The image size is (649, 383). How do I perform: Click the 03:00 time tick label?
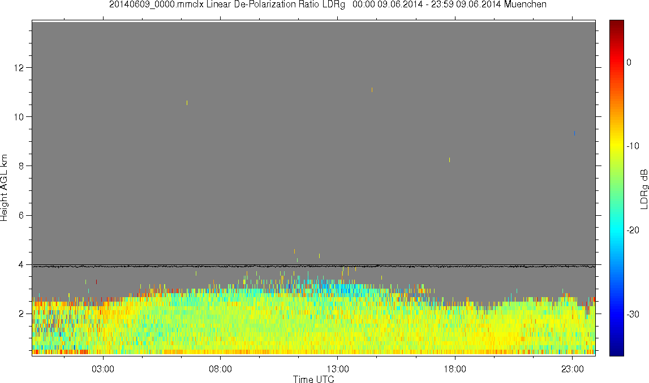102,369
